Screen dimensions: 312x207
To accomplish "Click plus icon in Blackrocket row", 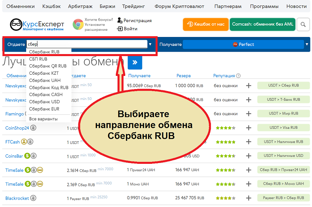I will click(248, 198).
